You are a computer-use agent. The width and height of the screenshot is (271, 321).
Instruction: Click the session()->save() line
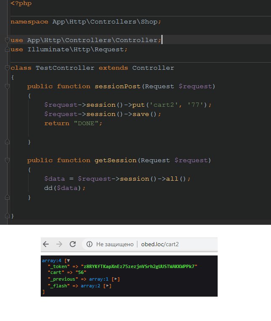click(103, 114)
